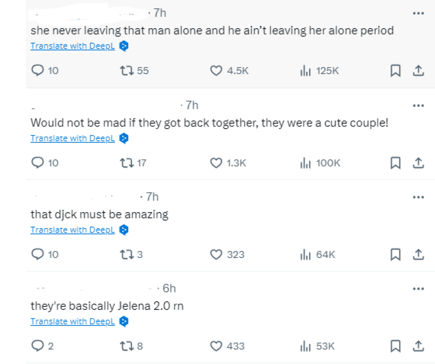Bookmark the "Jelena 2.0" tweet
This screenshot has width=435, height=364.
coord(395,346)
